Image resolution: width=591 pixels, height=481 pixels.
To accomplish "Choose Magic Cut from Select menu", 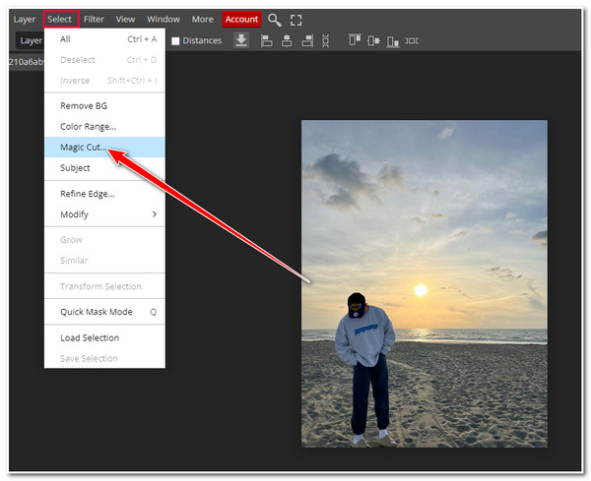I will pyautogui.click(x=84, y=148).
